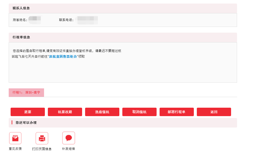Click the 您还可以办理 section heading
255x155 pixels.
(26, 123)
